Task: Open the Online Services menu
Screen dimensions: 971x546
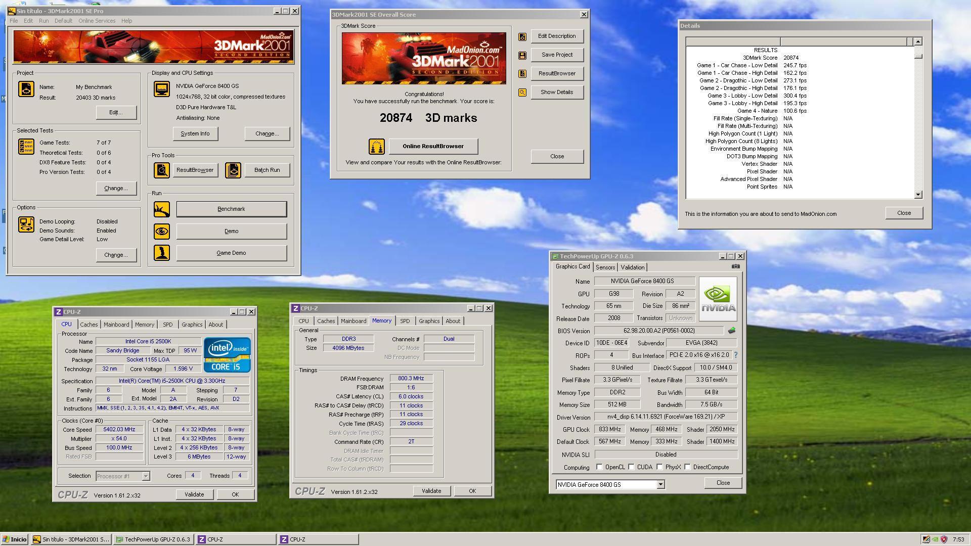Action: pyautogui.click(x=97, y=21)
